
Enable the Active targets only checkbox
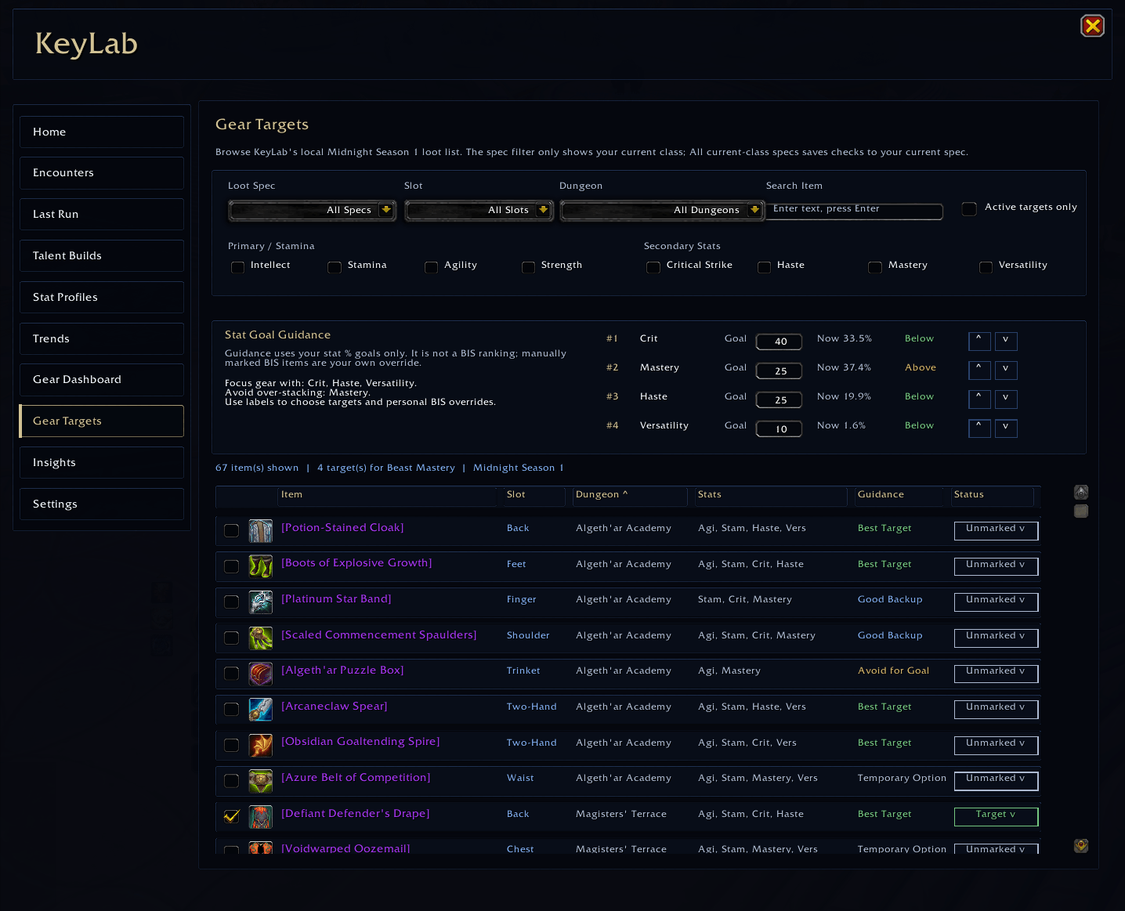pos(969,208)
